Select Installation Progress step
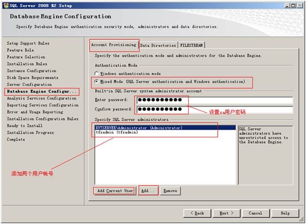Viewport: 306px width, 224px height. pos(30,132)
